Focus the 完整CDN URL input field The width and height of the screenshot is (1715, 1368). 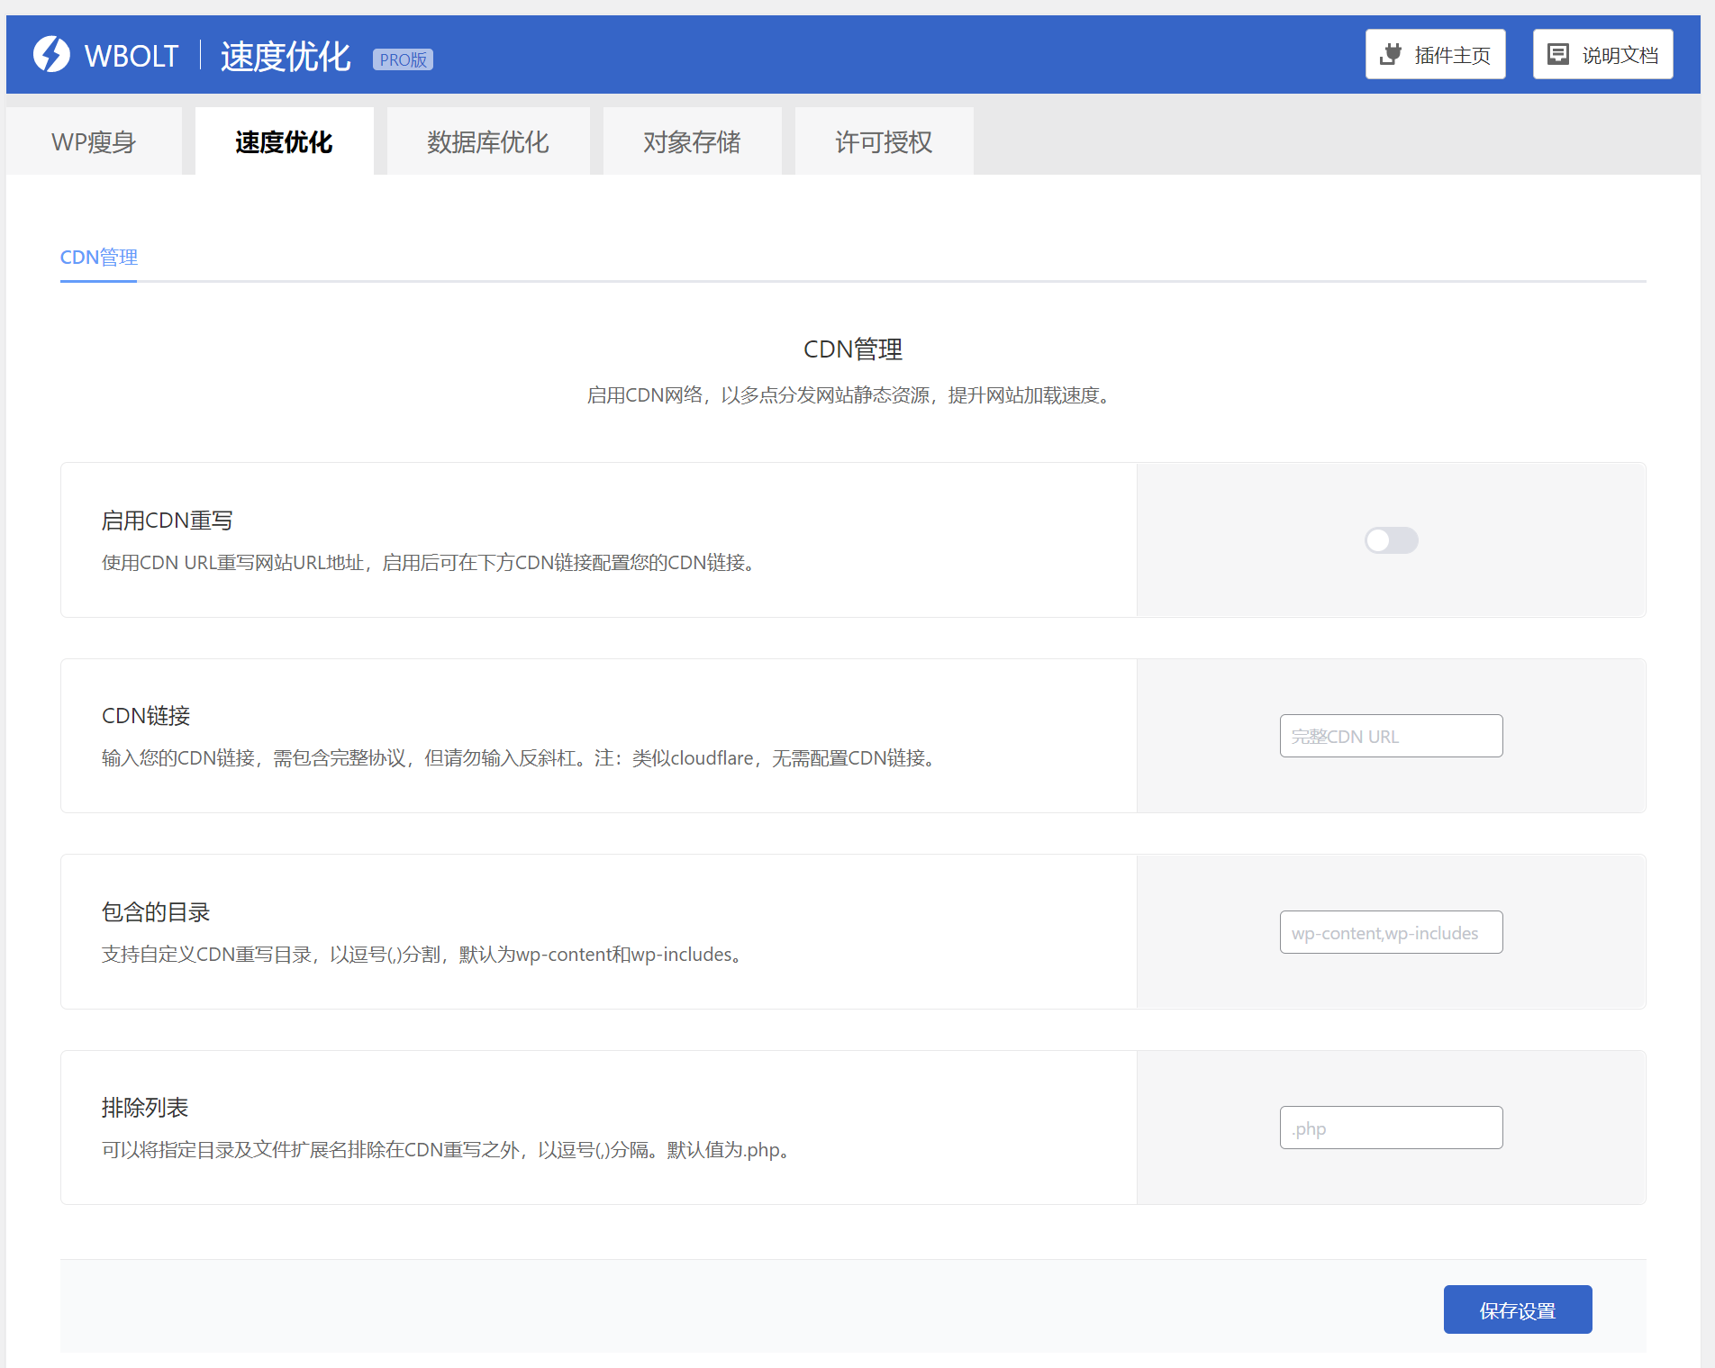(1391, 736)
